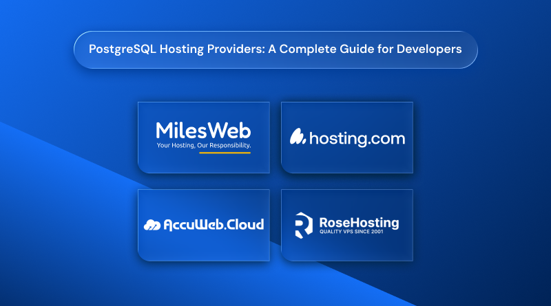This screenshot has width=551, height=306.
Task: Click 'QUALITY VPS SINCE 2001' text
Action: [x=351, y=232]
